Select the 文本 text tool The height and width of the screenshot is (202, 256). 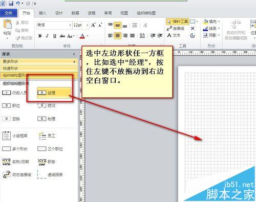(174, 35)
